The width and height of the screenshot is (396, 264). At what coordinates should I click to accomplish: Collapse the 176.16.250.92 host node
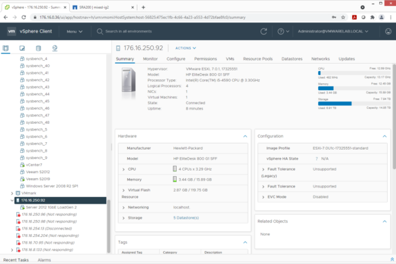[12, 200]
